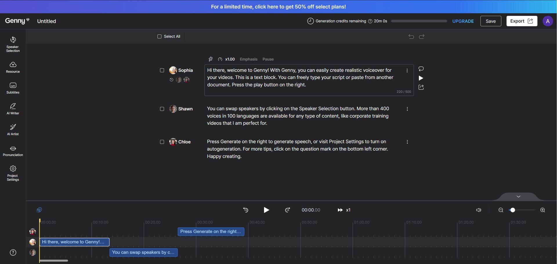Image resolution: width=557 pixels, height=264 pixels.
Task: Click Chloe's speaker avatar
Action: pyautogui.click(x=173, y=142)
